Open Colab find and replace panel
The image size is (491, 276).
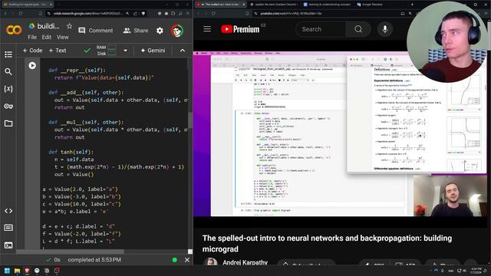tap(8, 71)
